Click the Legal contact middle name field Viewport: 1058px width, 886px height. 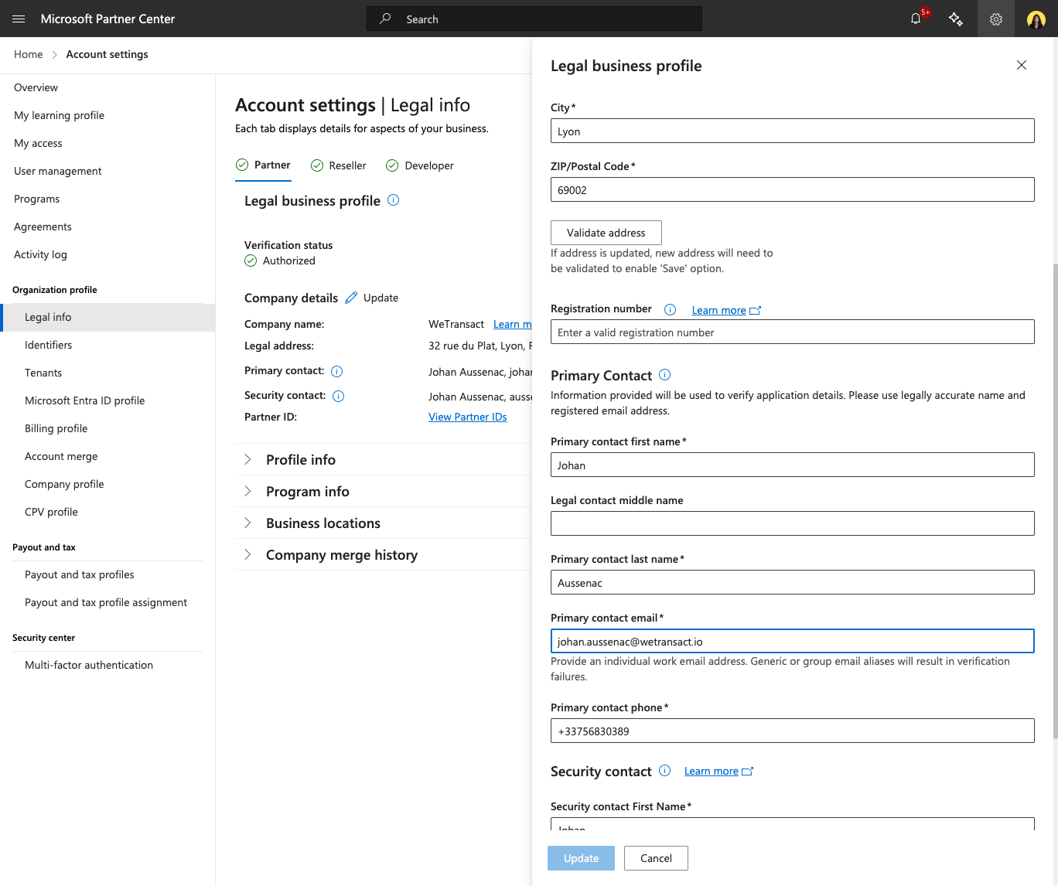point(793,523)
